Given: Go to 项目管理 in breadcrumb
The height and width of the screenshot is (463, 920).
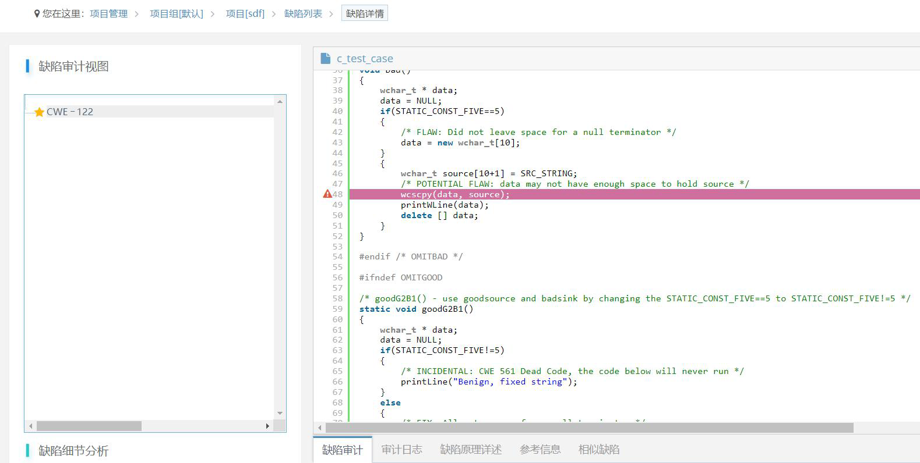Looking at the screenshot, I should pyautogui.click(x=108, y=13).
